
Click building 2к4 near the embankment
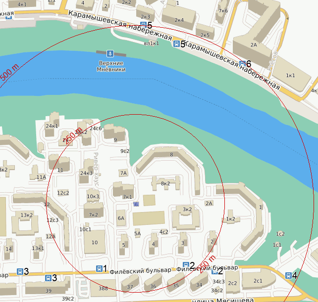[x=179, y=20]
